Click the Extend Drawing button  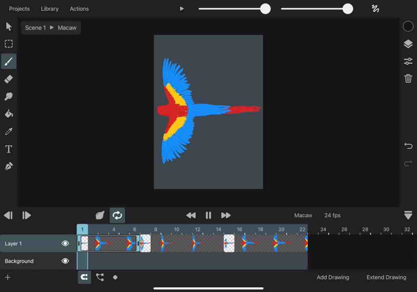pyautogui.click(x=386, y=277)
